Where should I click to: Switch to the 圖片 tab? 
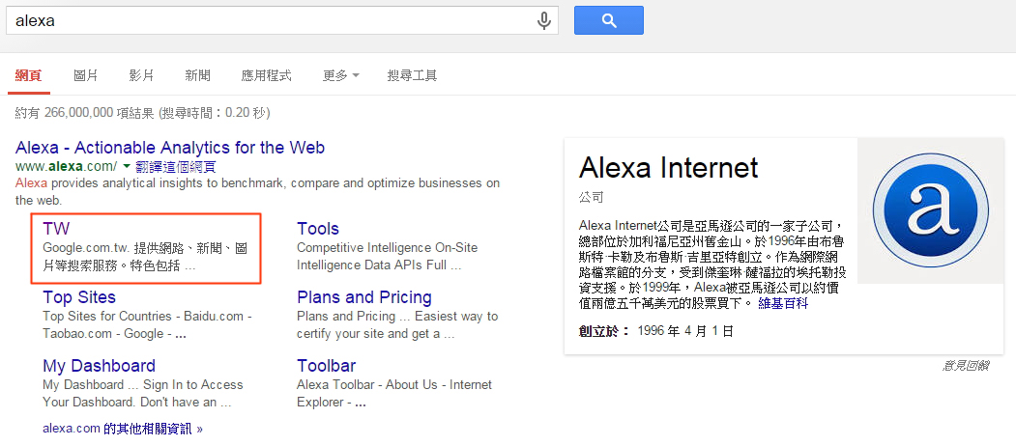(x=85, y=75)
